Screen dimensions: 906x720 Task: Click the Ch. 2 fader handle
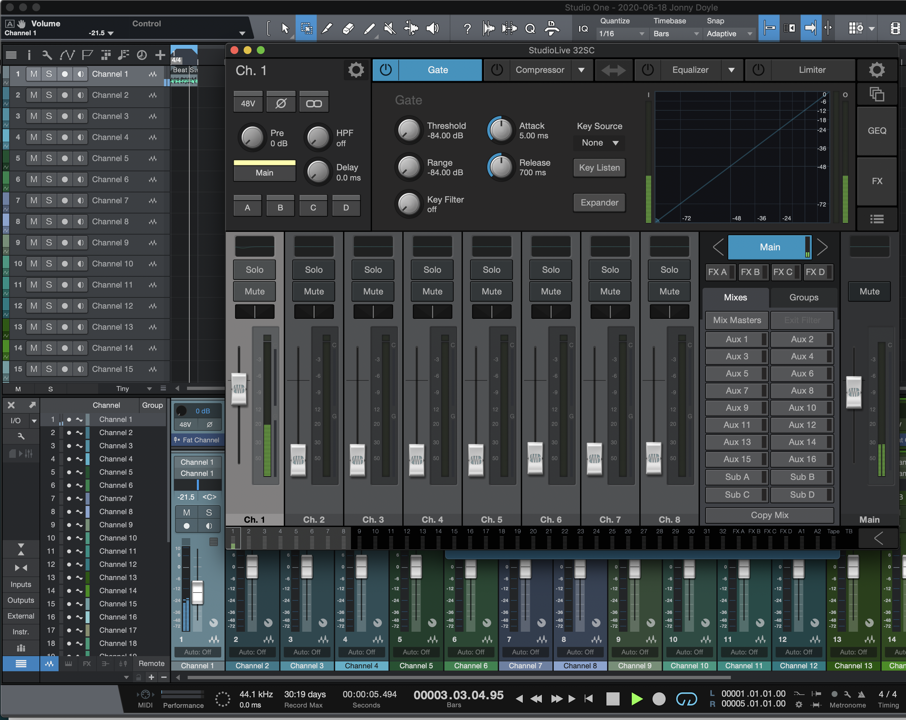point(298,459)
